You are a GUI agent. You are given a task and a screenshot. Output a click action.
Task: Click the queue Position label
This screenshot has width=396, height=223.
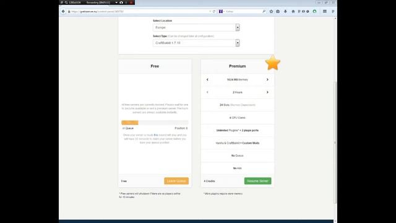click(181, 128)
